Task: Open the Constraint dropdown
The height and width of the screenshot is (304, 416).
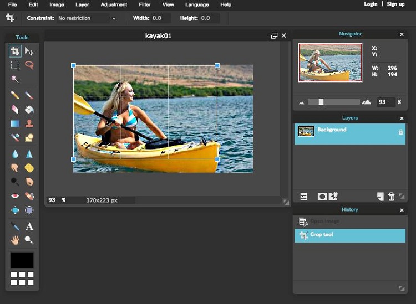Action: 88,18
